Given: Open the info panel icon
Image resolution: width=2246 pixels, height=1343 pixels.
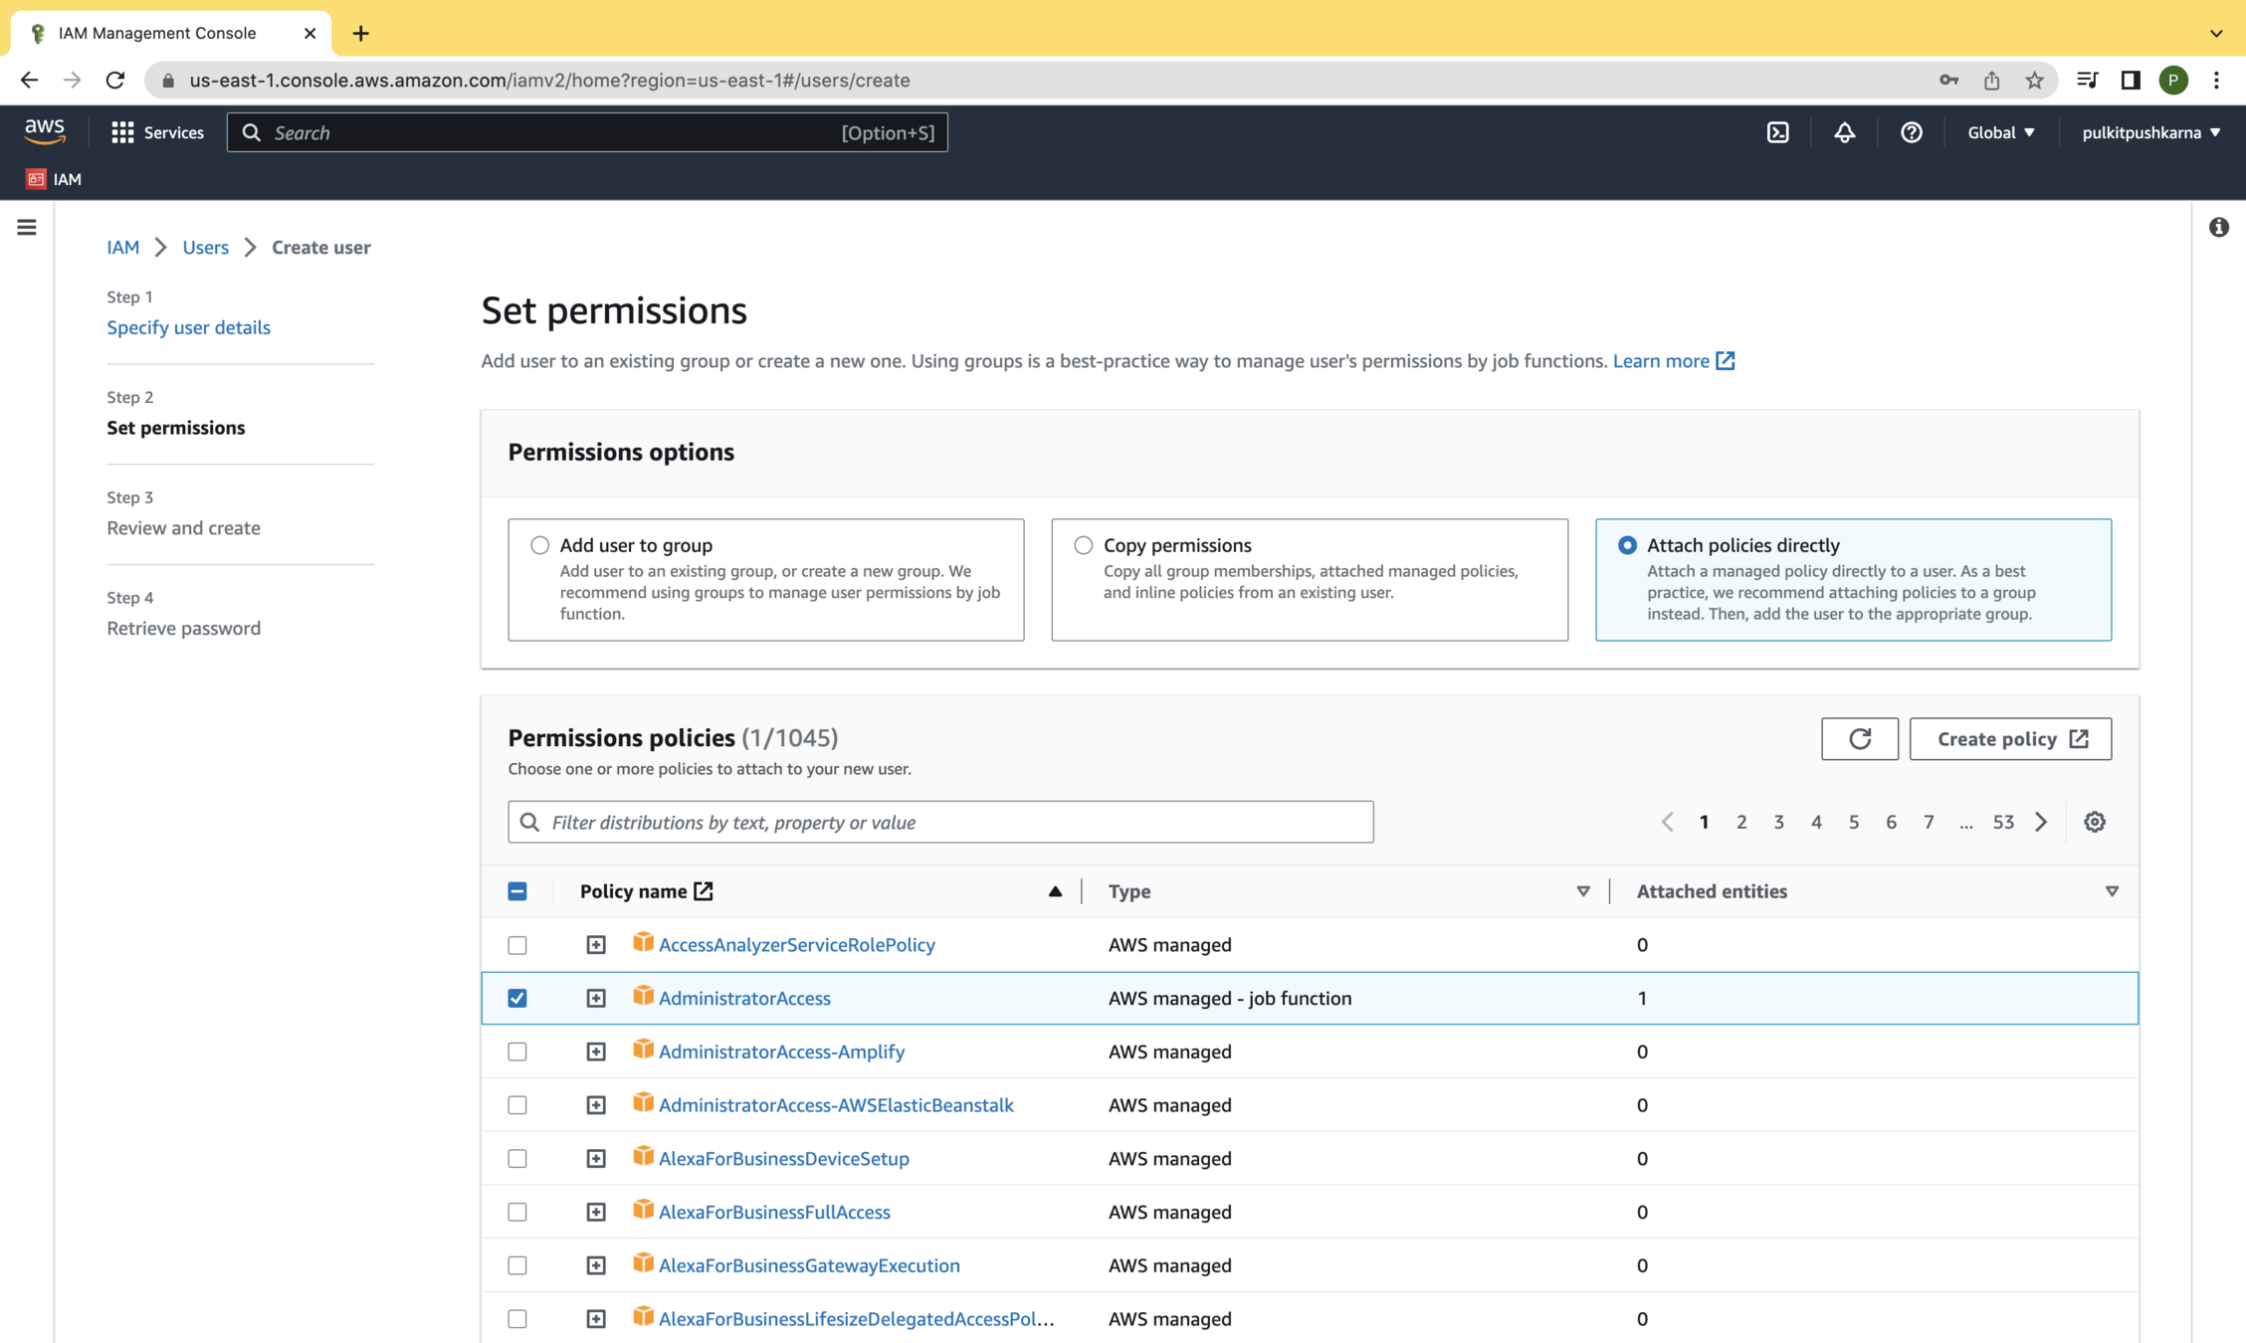Looking at the screenshot, I should (x=2218, y=228).
